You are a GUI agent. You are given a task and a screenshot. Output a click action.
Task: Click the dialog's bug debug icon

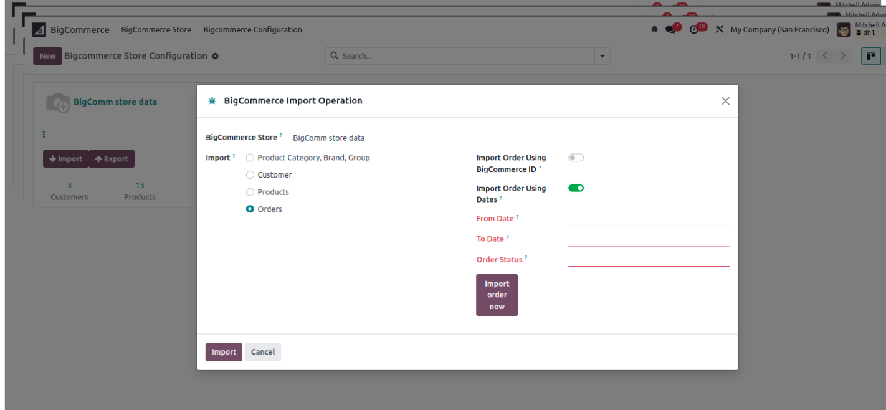(212, 101)
